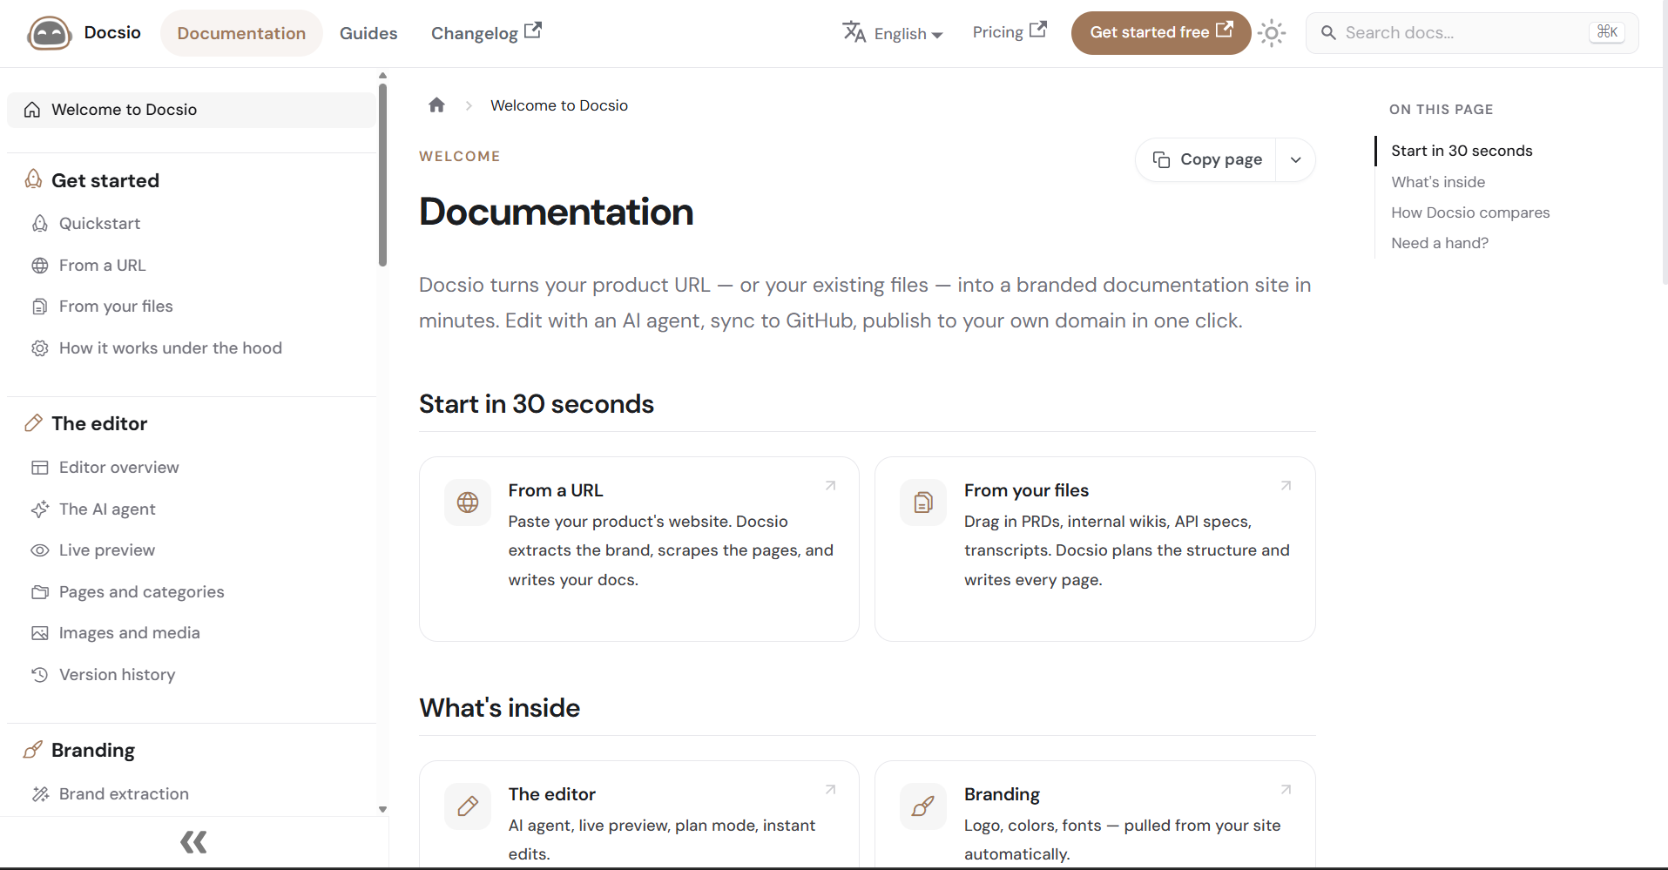Click arrow icon on From your files card

coord(1286,486)
